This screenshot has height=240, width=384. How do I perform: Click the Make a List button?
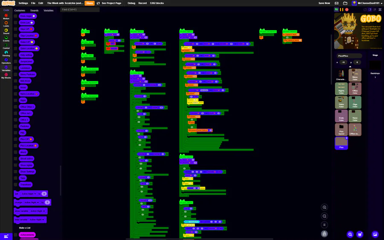[25, 228]
